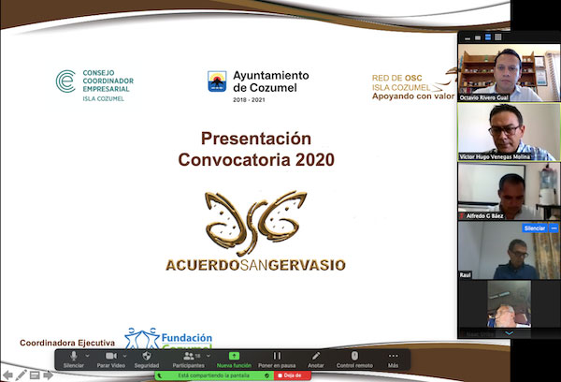Click blue Silenciar button on Raul's tile
Screen dimensions: 561x382
point(535,228)
